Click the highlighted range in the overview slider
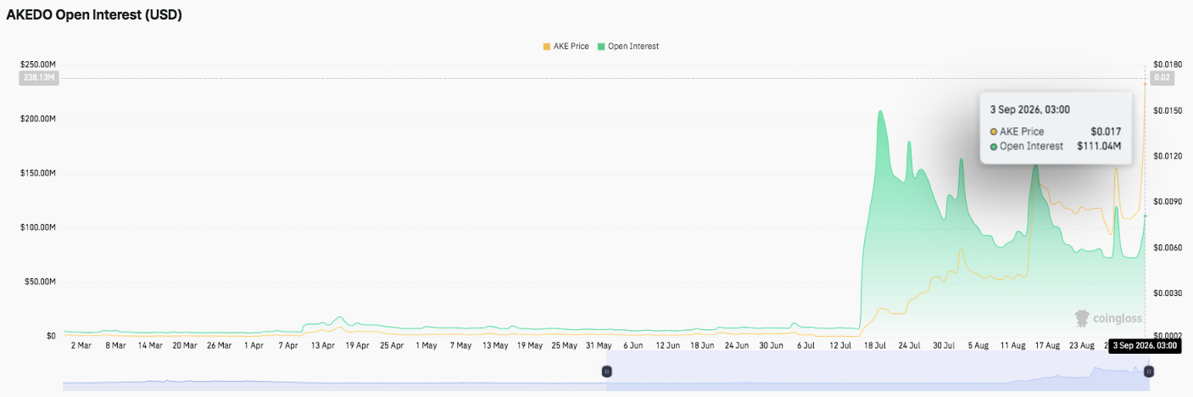Screen dimensions: 1193x397 (878, 372)
